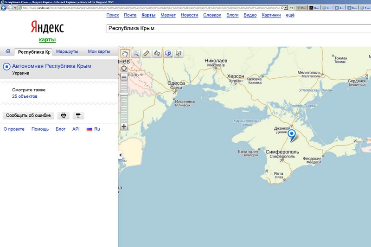Open Маркет in top navigation
The image size is (371, 247).
coord(168,15)
